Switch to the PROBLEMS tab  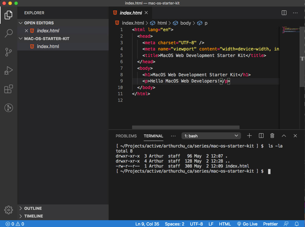[x=126, y=136]
